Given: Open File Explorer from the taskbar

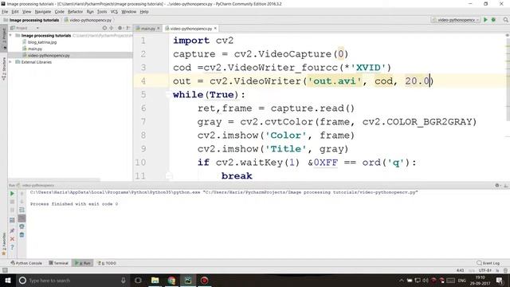Looking at the screenshot, I should click(x=155, y=280).
